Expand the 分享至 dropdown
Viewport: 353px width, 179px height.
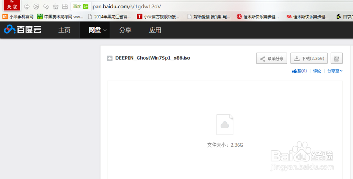[x=335, y=71]
